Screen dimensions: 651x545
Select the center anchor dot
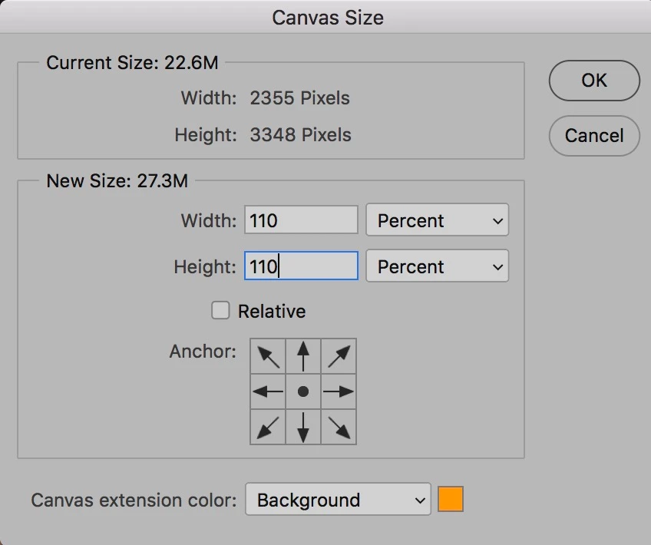pyautogui.click(x=303, y=391)
